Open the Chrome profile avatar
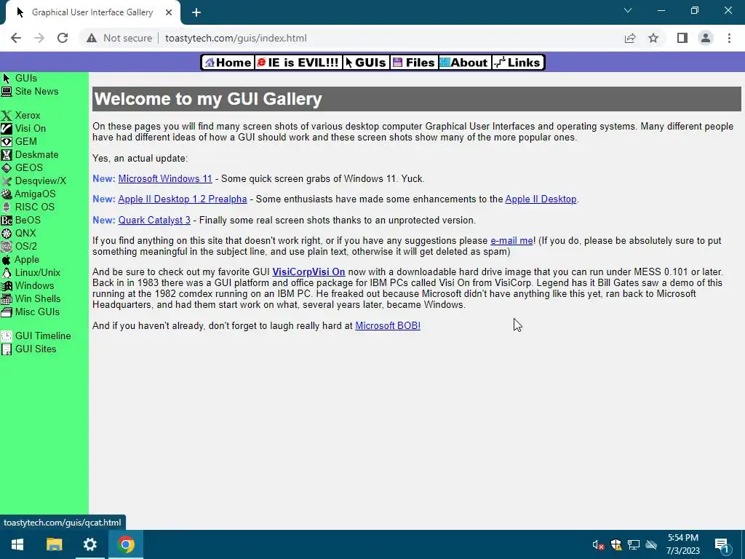The image size is (745, 559). tap(706, 38)
